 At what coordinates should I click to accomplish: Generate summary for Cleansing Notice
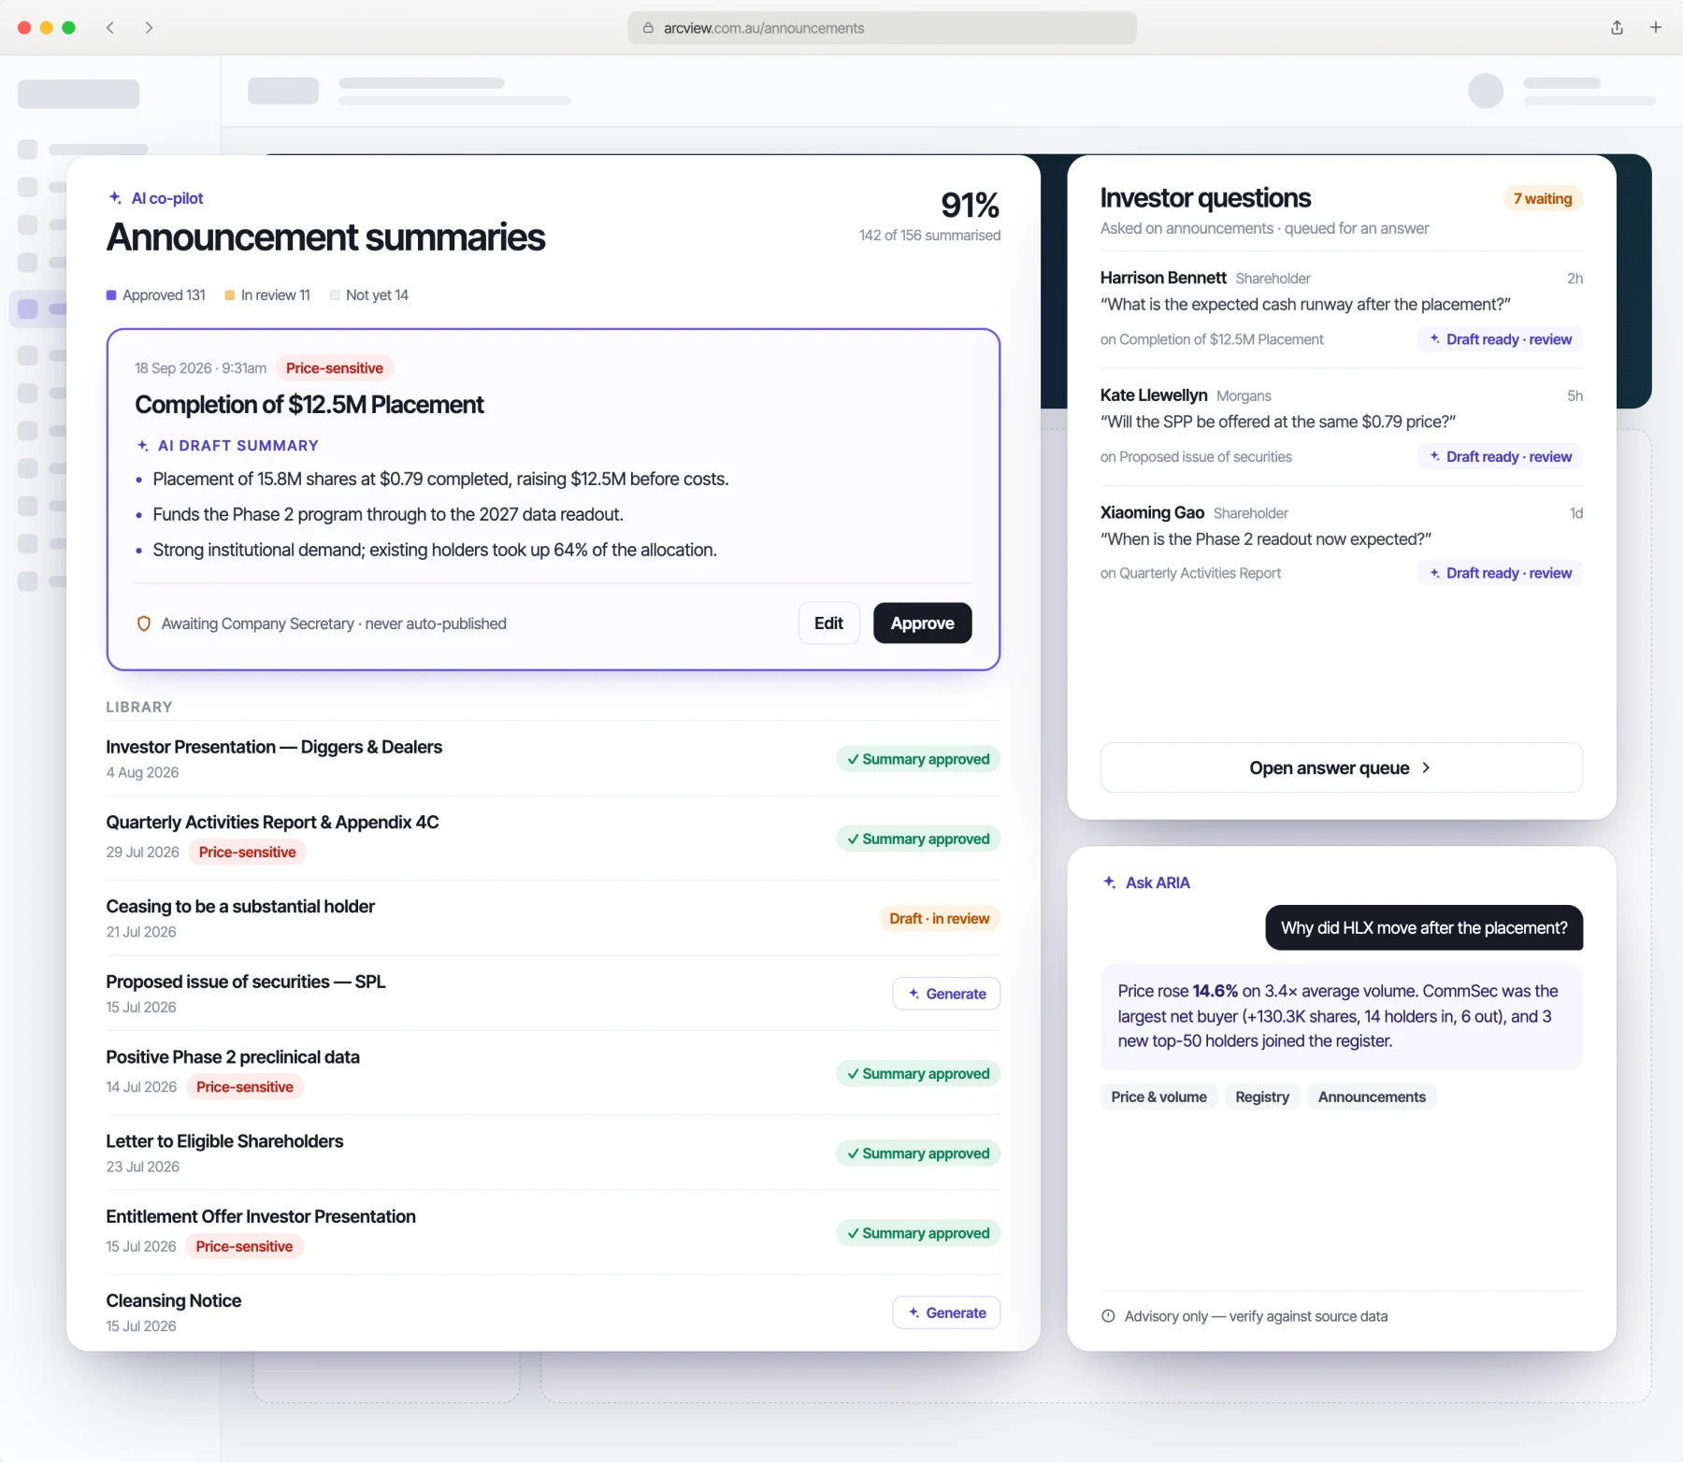[946, 1312]
